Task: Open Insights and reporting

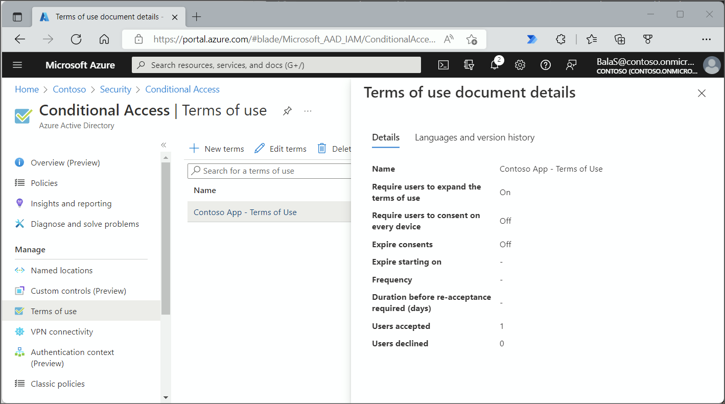Action: point(71,203)
